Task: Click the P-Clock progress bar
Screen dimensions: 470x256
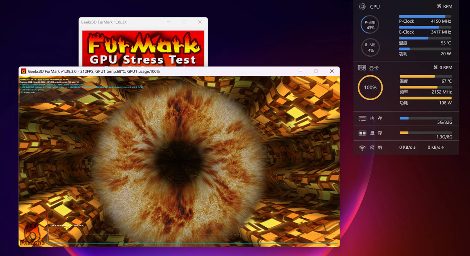Action: [x=425, y=16]
